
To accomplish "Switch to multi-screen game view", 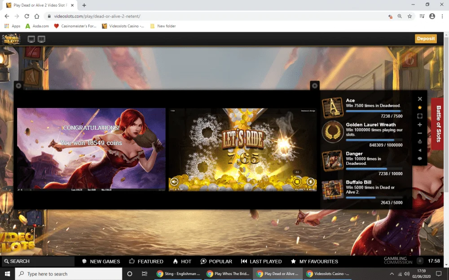I will [41, 39].
